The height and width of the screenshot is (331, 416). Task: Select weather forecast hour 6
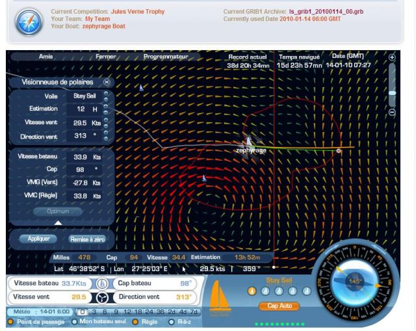click(105, 312)
